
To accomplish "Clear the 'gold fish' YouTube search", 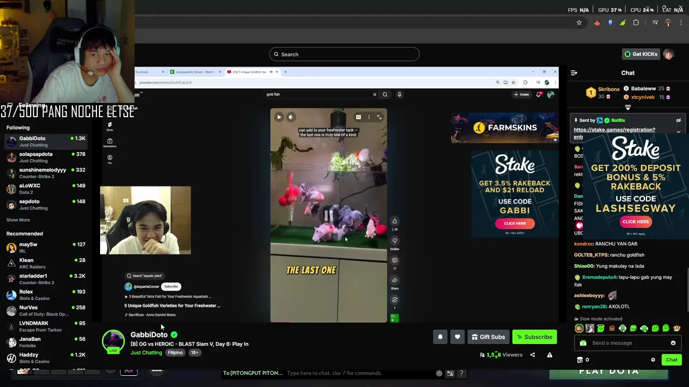I will pyautogui.click(x=375, y=95).
